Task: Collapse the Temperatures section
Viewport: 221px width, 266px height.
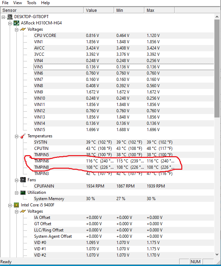Action: point(16,136)
